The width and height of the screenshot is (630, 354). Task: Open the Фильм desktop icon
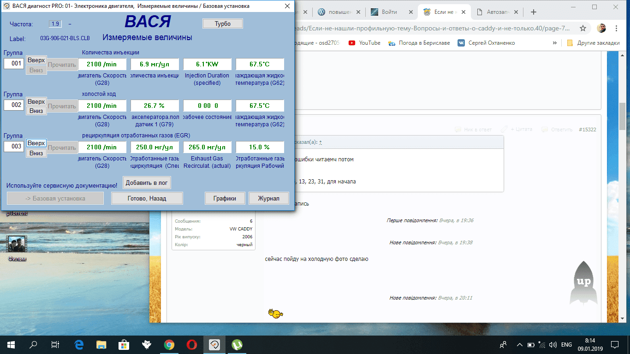point(17,248)
